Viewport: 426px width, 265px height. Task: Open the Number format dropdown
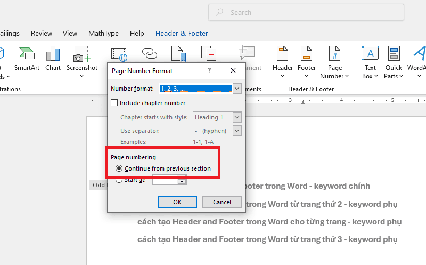pos(237,89)
